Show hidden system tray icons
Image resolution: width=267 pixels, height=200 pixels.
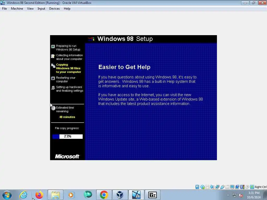point(228,195)
